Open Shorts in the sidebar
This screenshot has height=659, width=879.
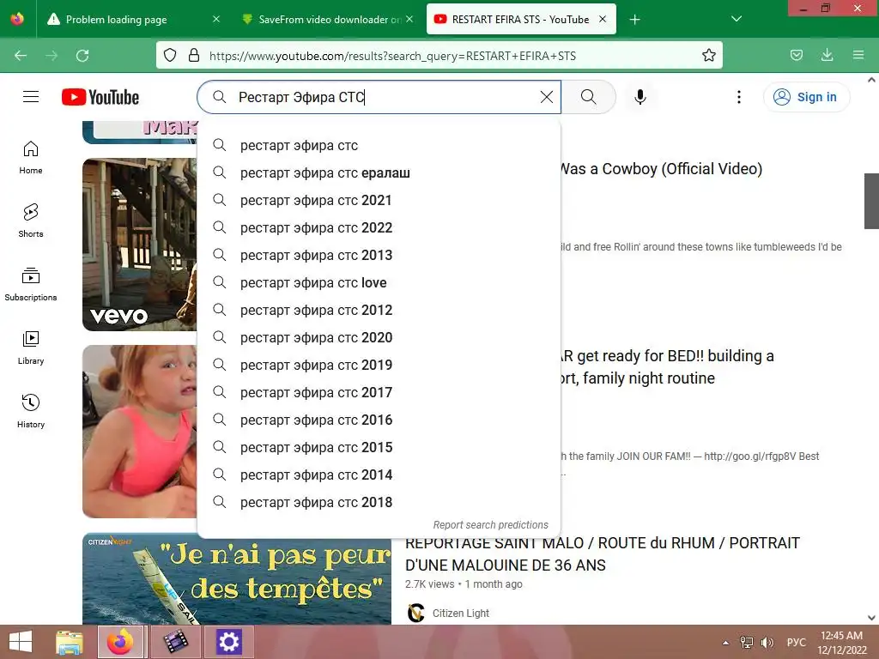click(31, 221)
